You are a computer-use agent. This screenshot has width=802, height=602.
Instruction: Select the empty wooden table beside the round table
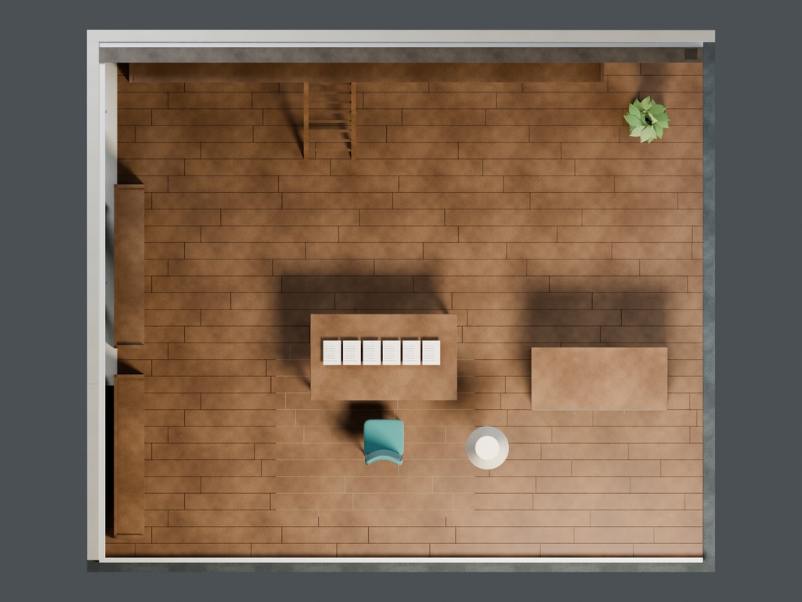(x=599, y=379)
